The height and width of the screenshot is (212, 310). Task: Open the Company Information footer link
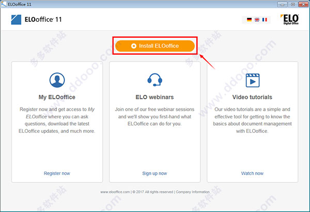coord(193,192)
